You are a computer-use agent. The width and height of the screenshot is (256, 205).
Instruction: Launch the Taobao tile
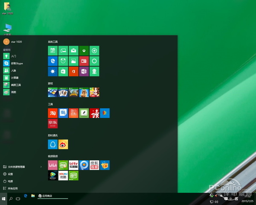tap(53, 113)
